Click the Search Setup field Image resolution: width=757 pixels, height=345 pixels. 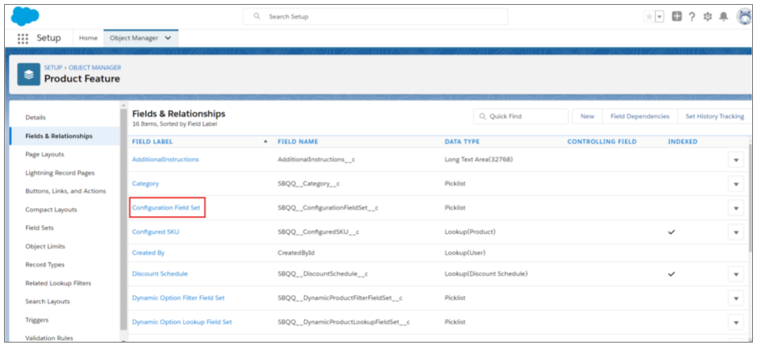click(x=375, y=16)
